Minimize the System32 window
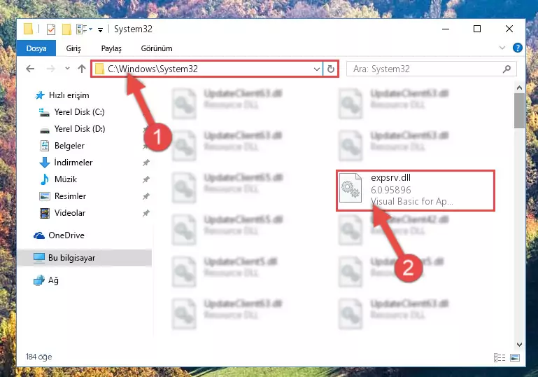The height and width of the screenshot is (377, 538). click(446, 29)
